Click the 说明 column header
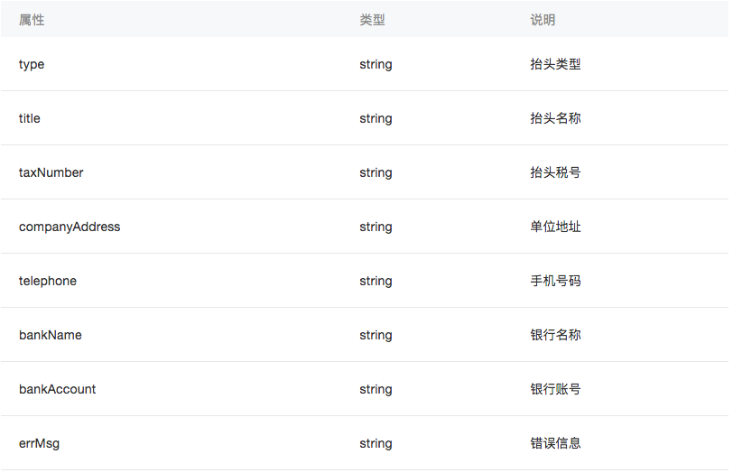This screenshot has height=473, width=733. [x=543, y=20]
